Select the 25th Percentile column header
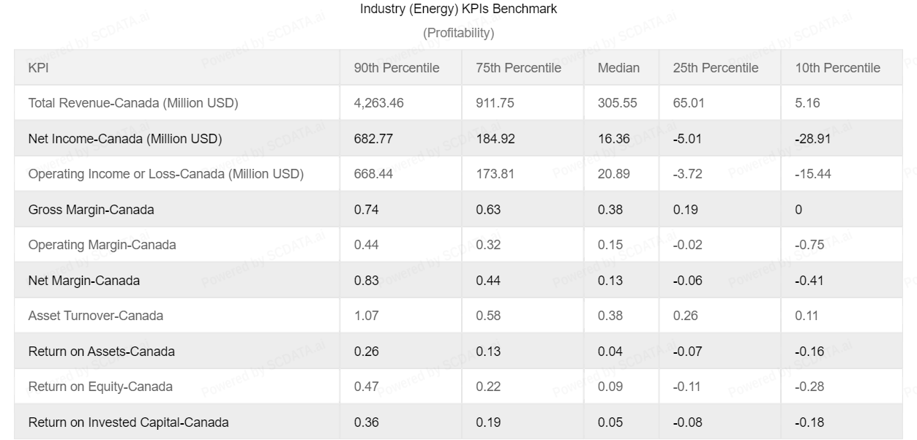Viewport: 917px width, 440px height. coord(716,68)
